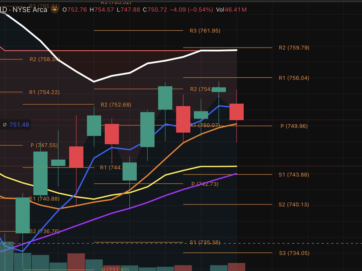Click the S2 (740.13) pivot label
This screenshot has height=271, width=362.
pyautogui.click(x=294, y=204)
